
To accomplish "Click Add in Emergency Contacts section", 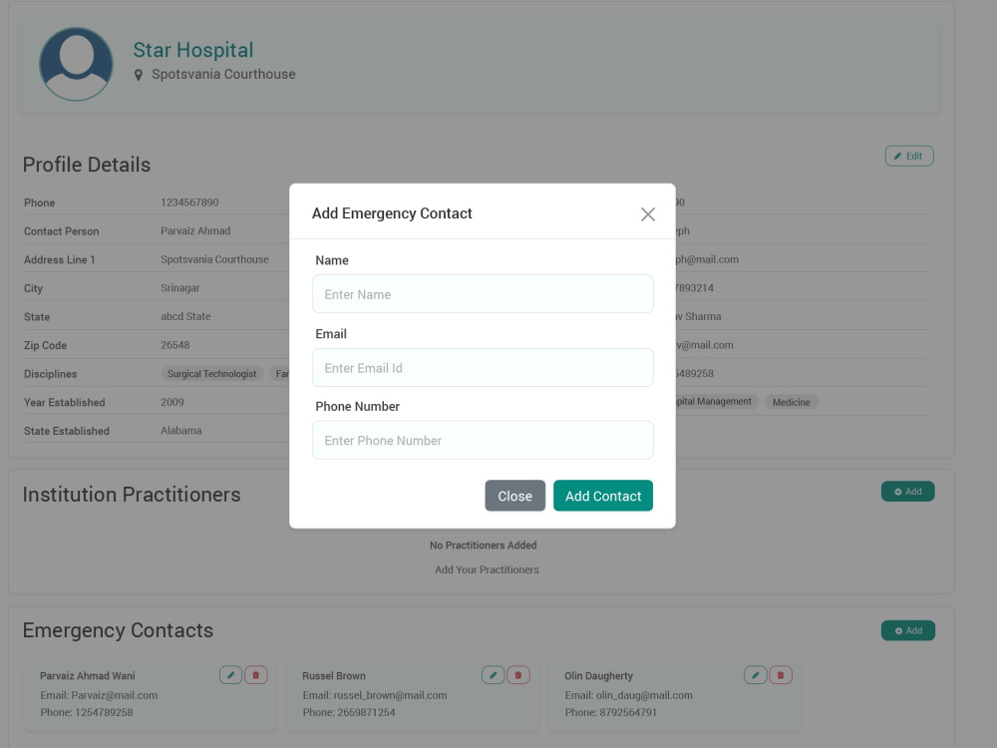I will point(908,630).
